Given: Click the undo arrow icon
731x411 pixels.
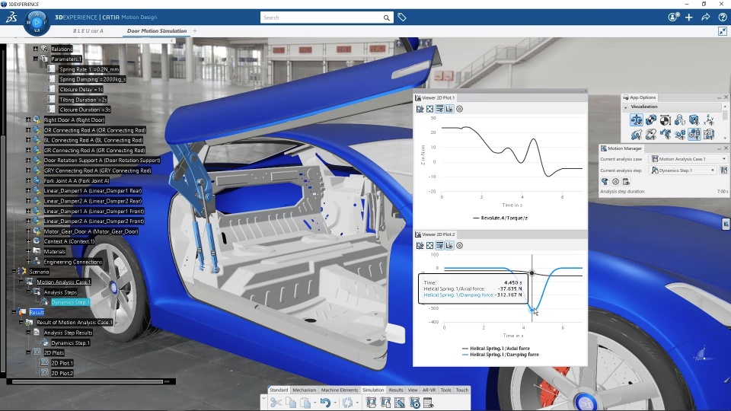Looking at the screenshot, I should [325, 402].
